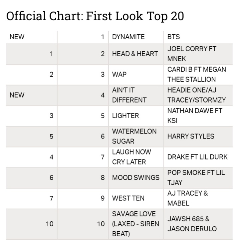Select the DYNAMITE song title
Viewport: 239px width, 240px height.
coord(128,37)
